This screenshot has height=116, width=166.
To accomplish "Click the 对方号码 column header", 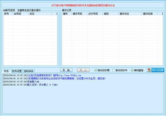I will coord(95,14).
